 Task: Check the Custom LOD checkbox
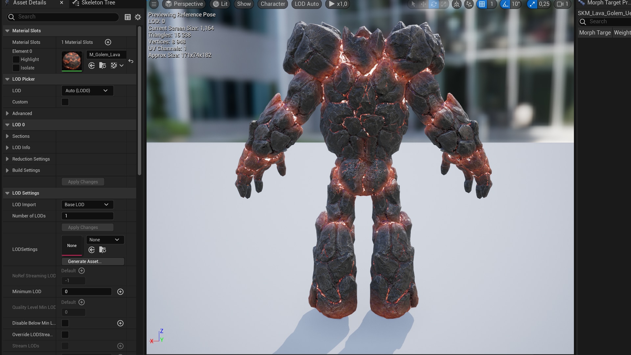(x=65, y=102)
